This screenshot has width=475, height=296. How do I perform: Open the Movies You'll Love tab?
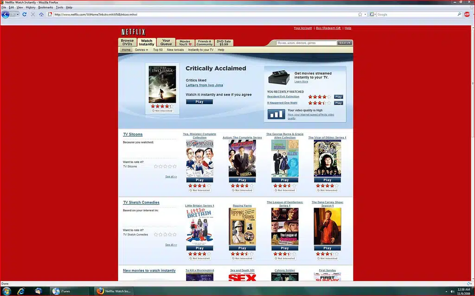point(185,43)
